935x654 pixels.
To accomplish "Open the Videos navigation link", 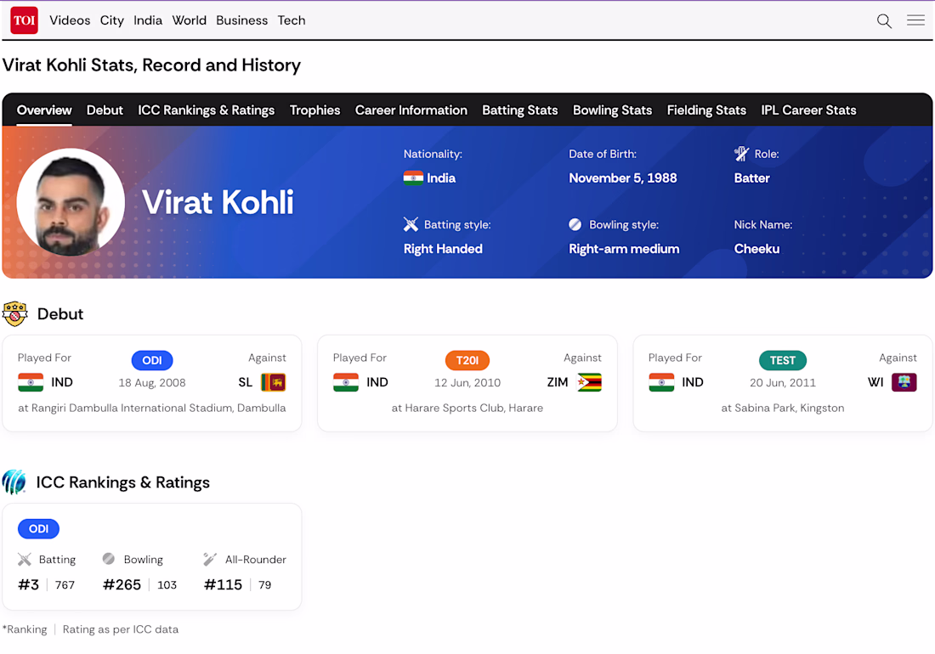I will 70,20.
